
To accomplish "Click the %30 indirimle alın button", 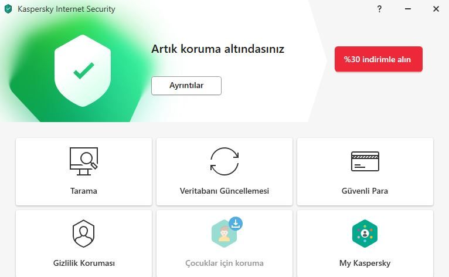I will point(378,59).
